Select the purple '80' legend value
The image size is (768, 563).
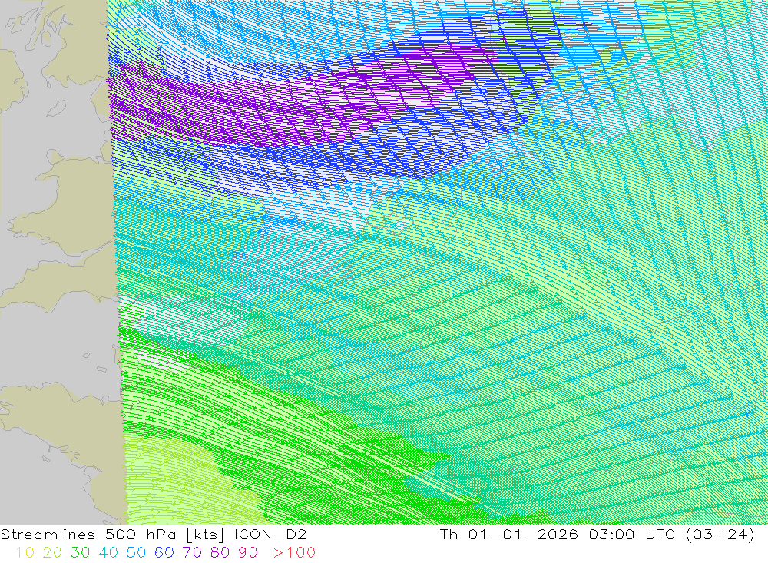click(220, 553)
